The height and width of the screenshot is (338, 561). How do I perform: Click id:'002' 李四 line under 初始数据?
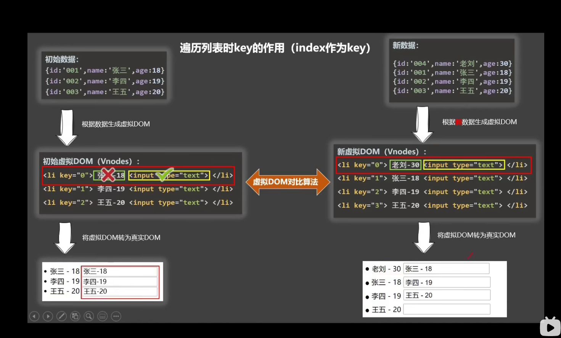tap(105, 81)
